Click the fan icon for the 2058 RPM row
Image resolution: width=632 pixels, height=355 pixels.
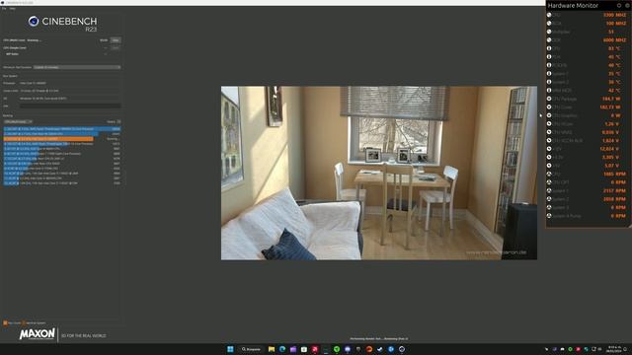click(x=549, y=199)
